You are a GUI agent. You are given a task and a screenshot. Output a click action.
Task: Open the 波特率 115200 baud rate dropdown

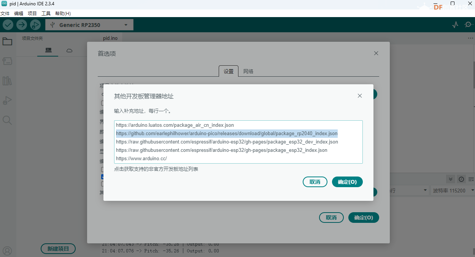[453, 191]
